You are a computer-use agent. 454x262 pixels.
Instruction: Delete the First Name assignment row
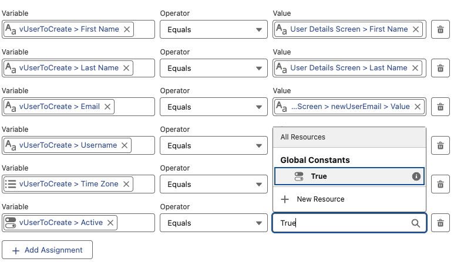[x=440, y=29]
